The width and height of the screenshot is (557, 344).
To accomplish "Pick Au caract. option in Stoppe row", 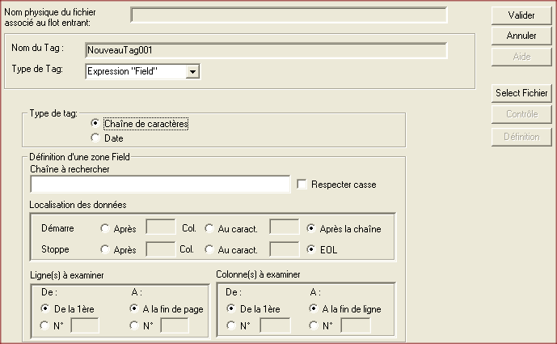I will point(209,250).
